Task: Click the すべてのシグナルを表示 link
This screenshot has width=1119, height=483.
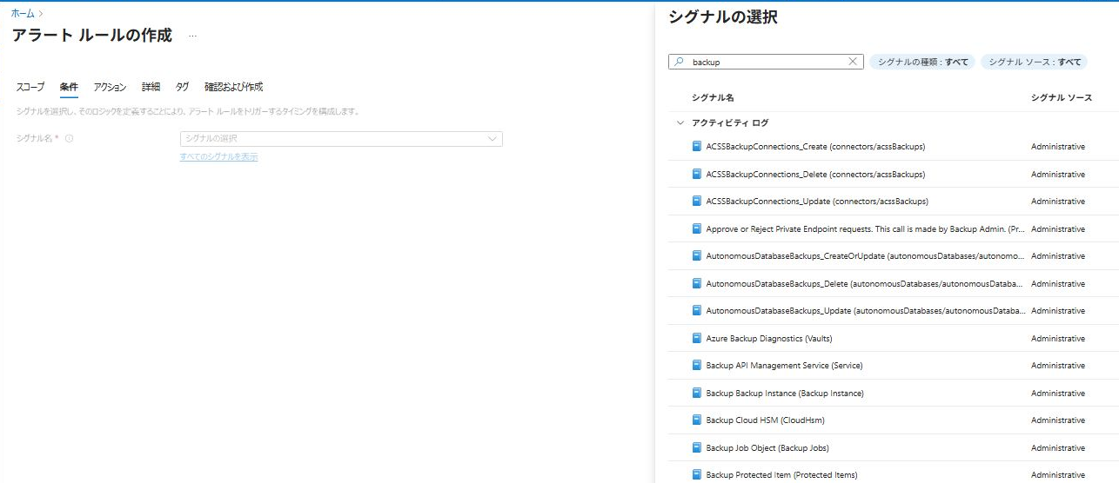Action: click(x=218, y=156)
